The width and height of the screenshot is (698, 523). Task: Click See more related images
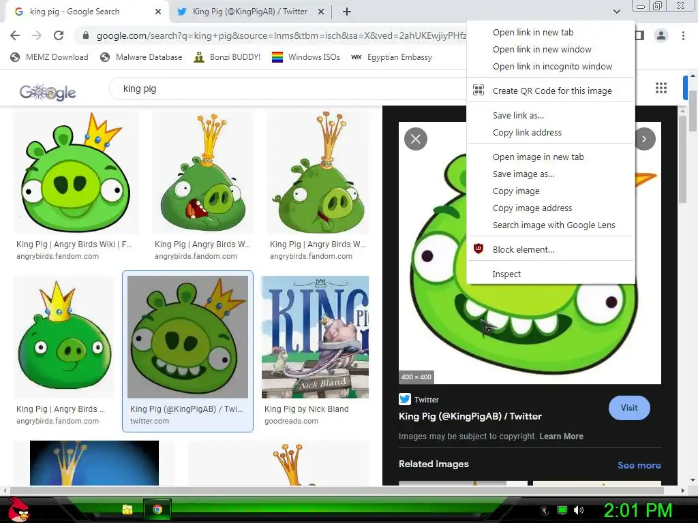[639, 465]
